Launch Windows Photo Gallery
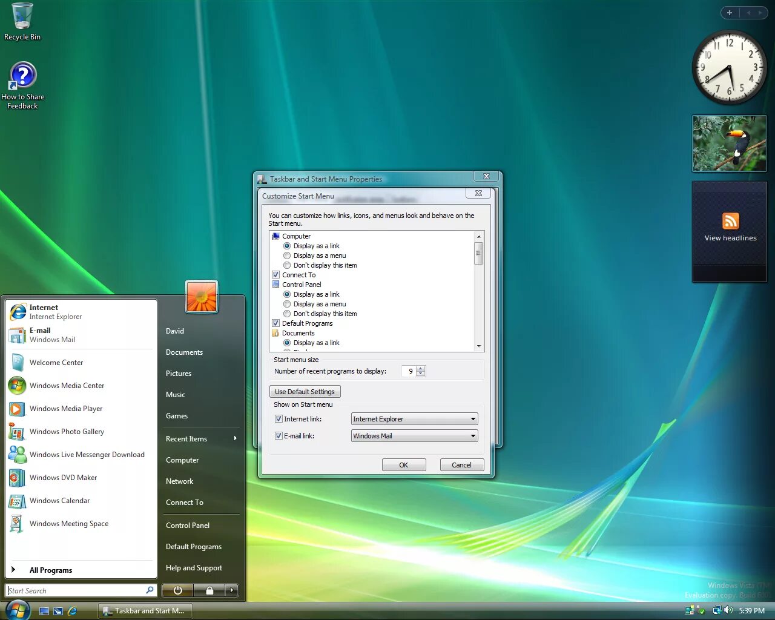Image resolution: width=775 pixels, height=620 pixels. pyautogui.click(x=81, y=432)
